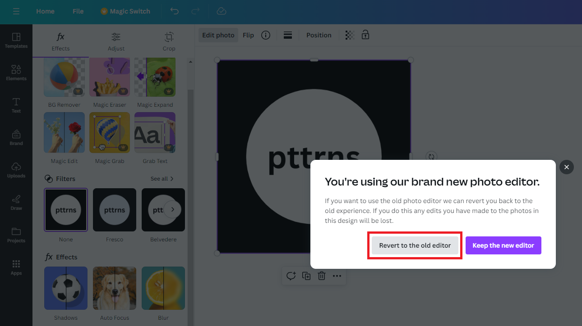This screenshot has height=326, width=582.
Task: Click the redo arrow icon
Action: [195, 11]
